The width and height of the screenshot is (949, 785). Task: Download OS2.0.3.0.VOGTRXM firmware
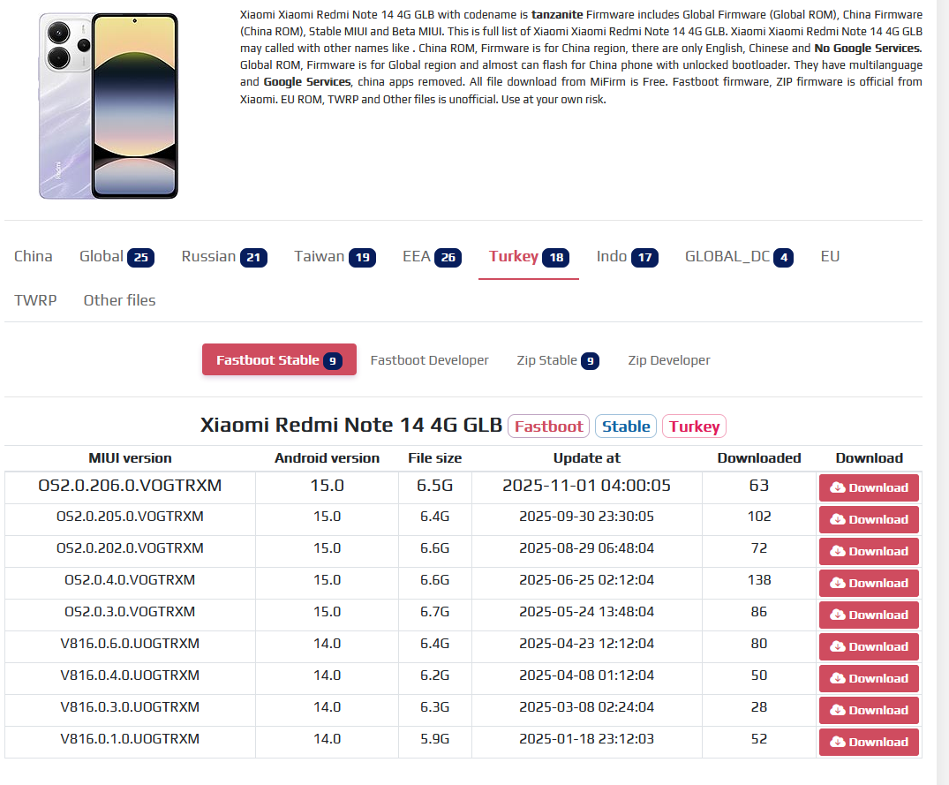coord(869,615)
